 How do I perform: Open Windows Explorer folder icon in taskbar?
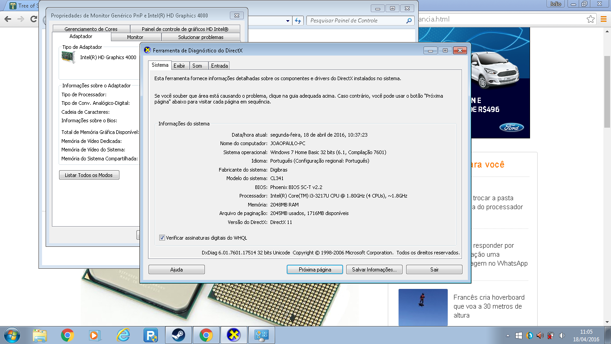pos(40,335)
